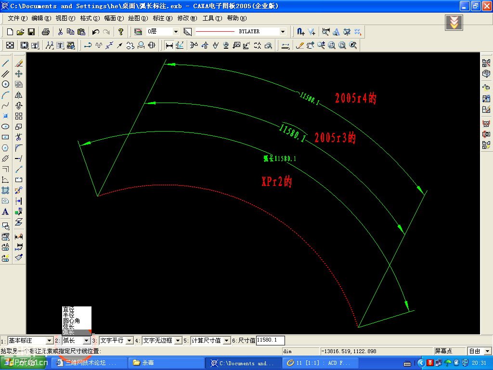
Task: Open the 绘图(D) menu
Action: point(138,18)
